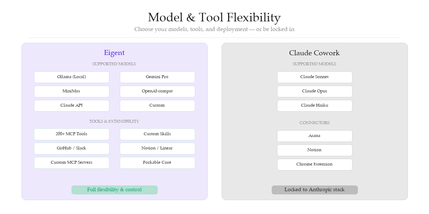Click the Eigent card heading

click(x=114, y=53)
